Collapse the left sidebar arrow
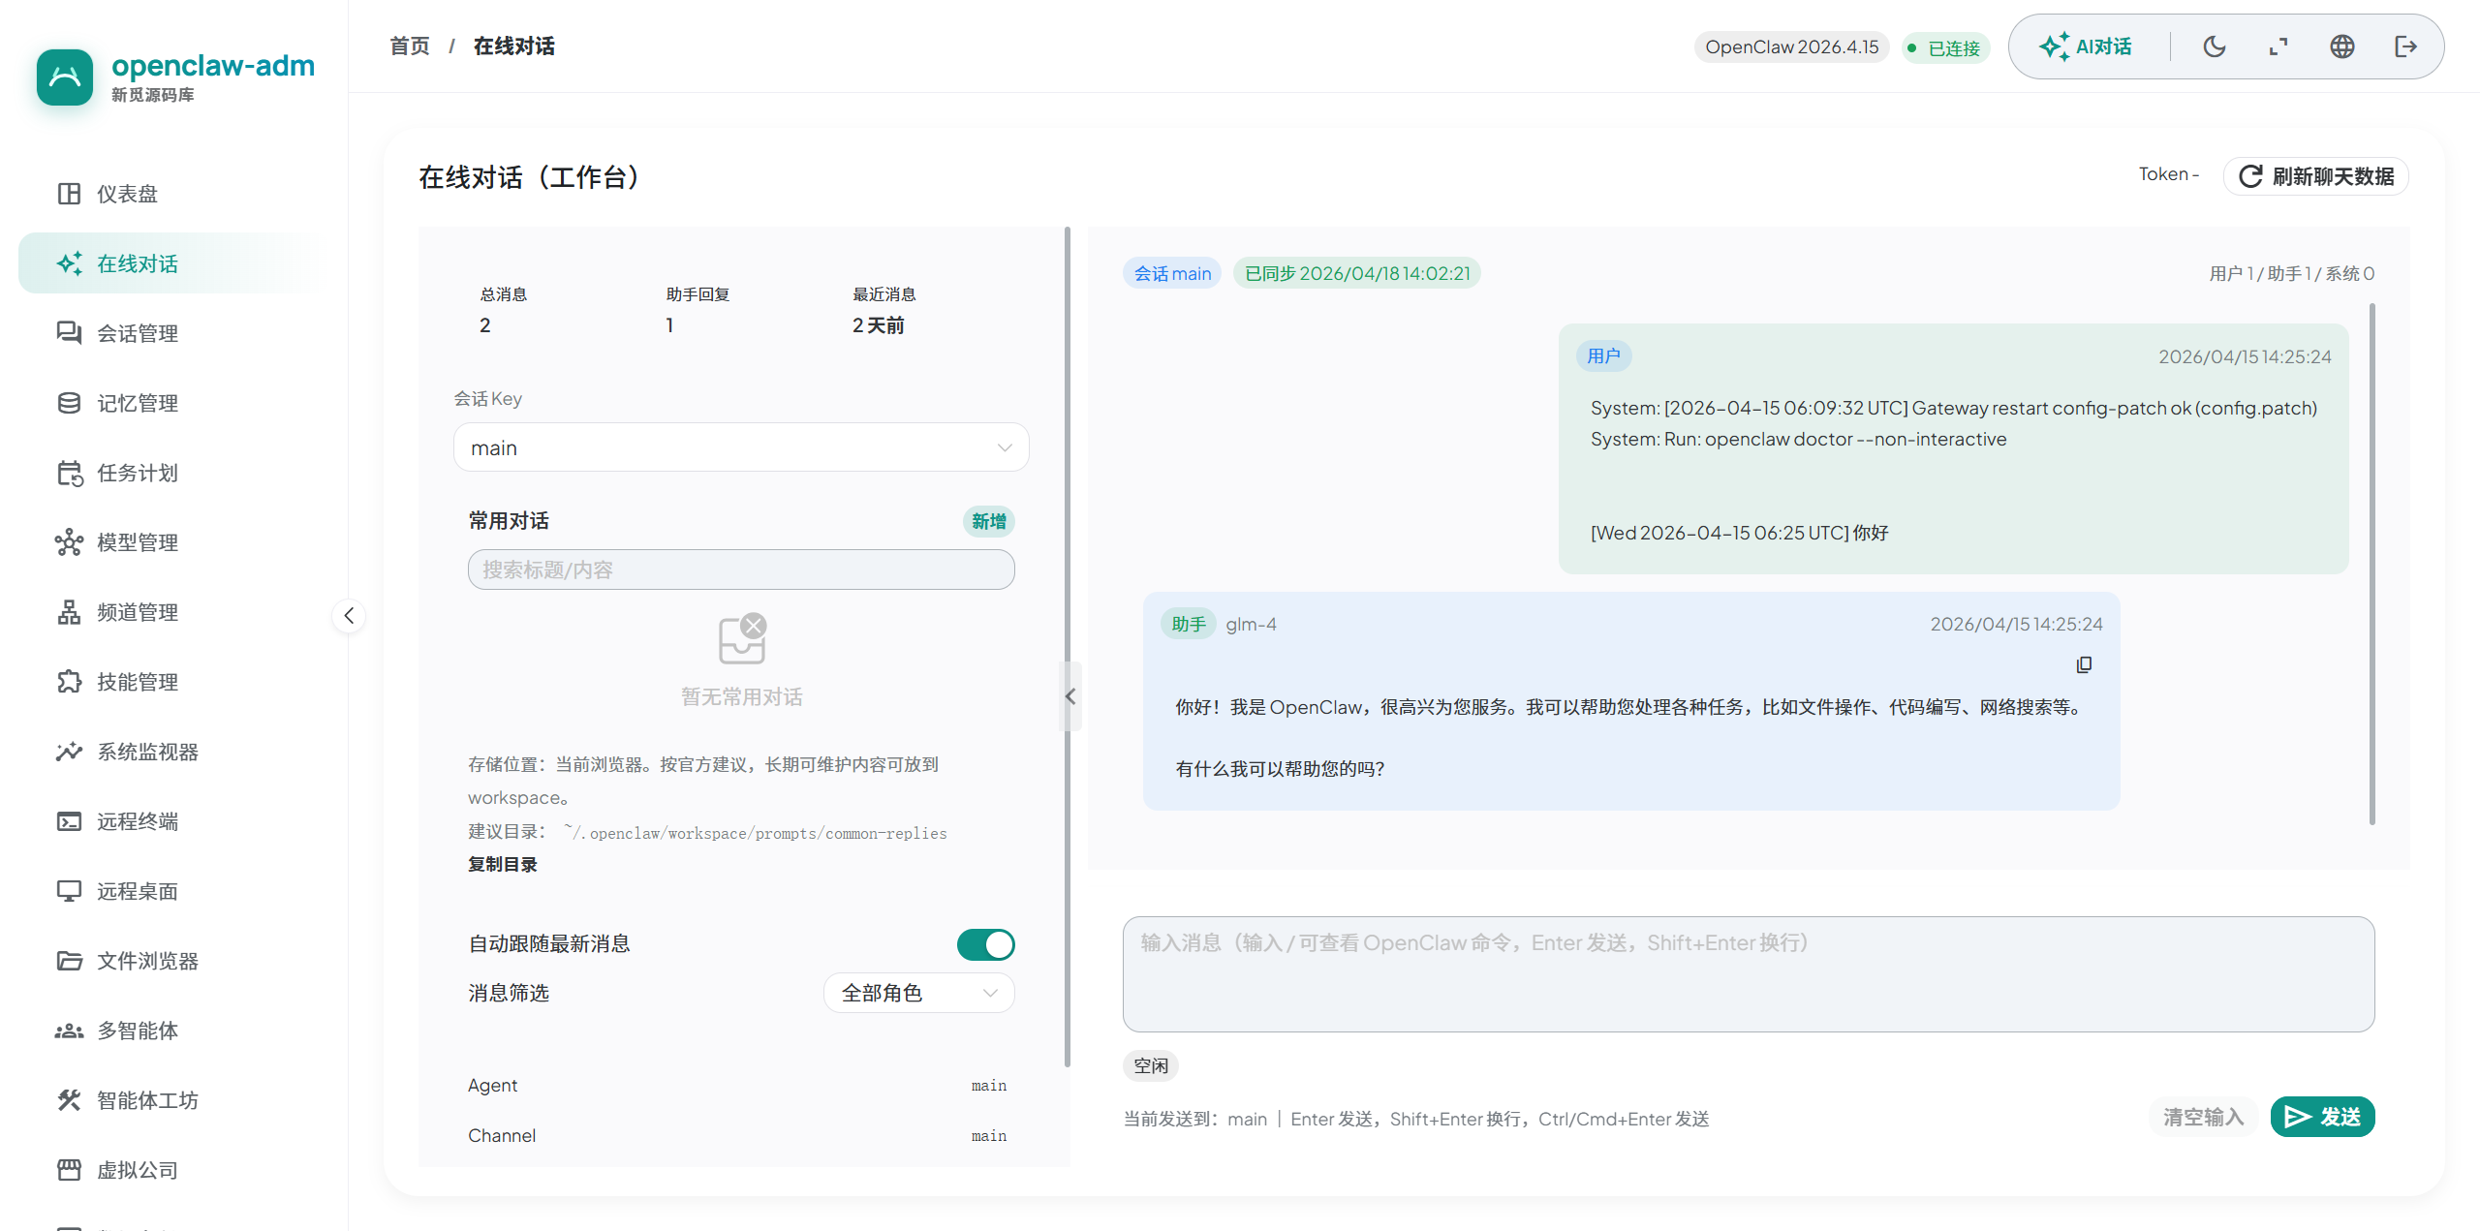Viewport: 2480px width, 1231px height. [349, 615]
